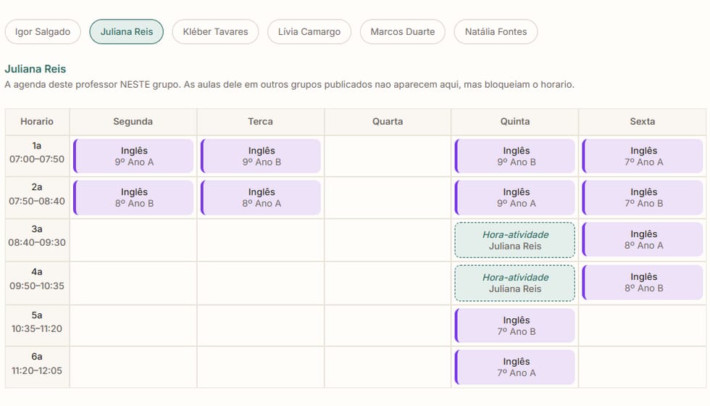The width and height of the screenshot is (710, 406).
Task: Open Quinta 4a Hora-atividade block
Action: click(x=515, y=283)
